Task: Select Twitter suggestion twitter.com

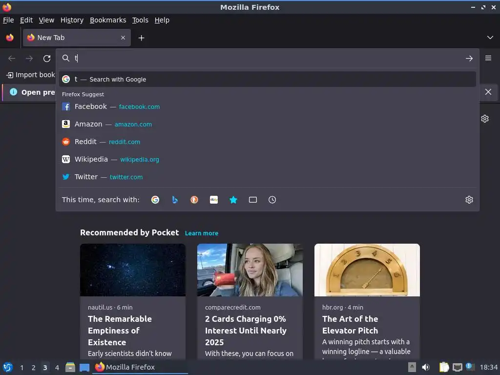Action: click(x=267, y=177)
